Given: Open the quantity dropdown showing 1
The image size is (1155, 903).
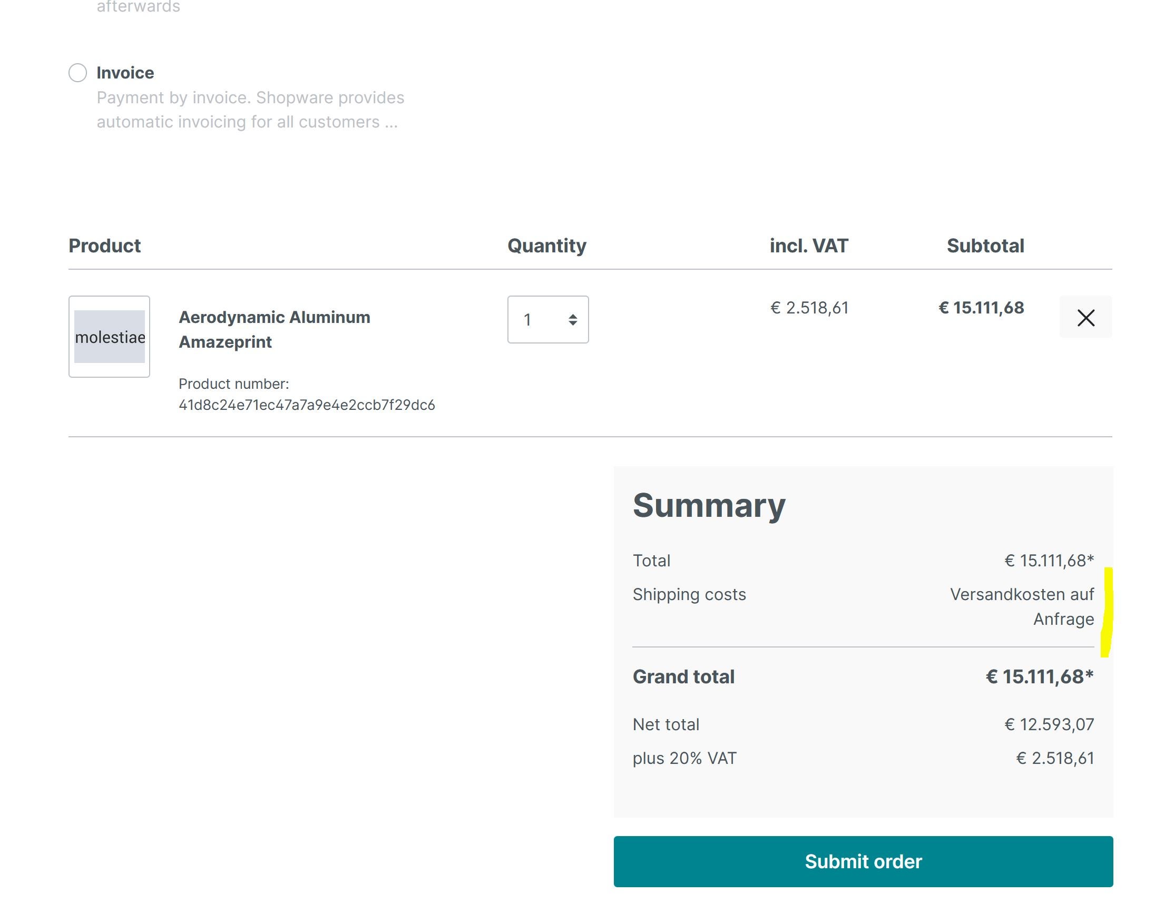Looking at the screenshot, I should [x=548, y=319].
